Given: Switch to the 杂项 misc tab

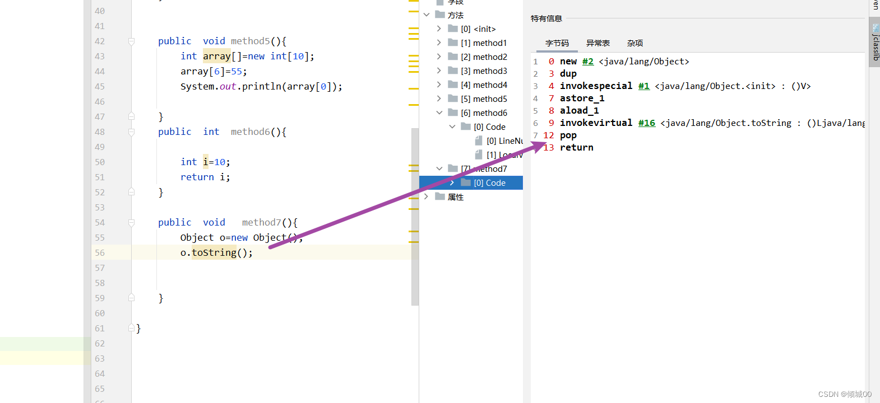Looking at the screenshot, I should pyautogui.click(x=634, y=43).
